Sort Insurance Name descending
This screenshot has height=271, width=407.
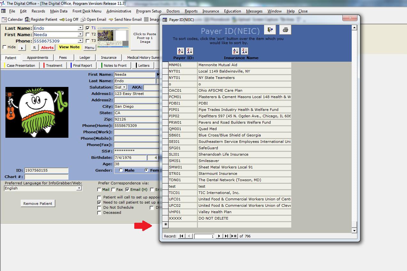pos(245,51)
